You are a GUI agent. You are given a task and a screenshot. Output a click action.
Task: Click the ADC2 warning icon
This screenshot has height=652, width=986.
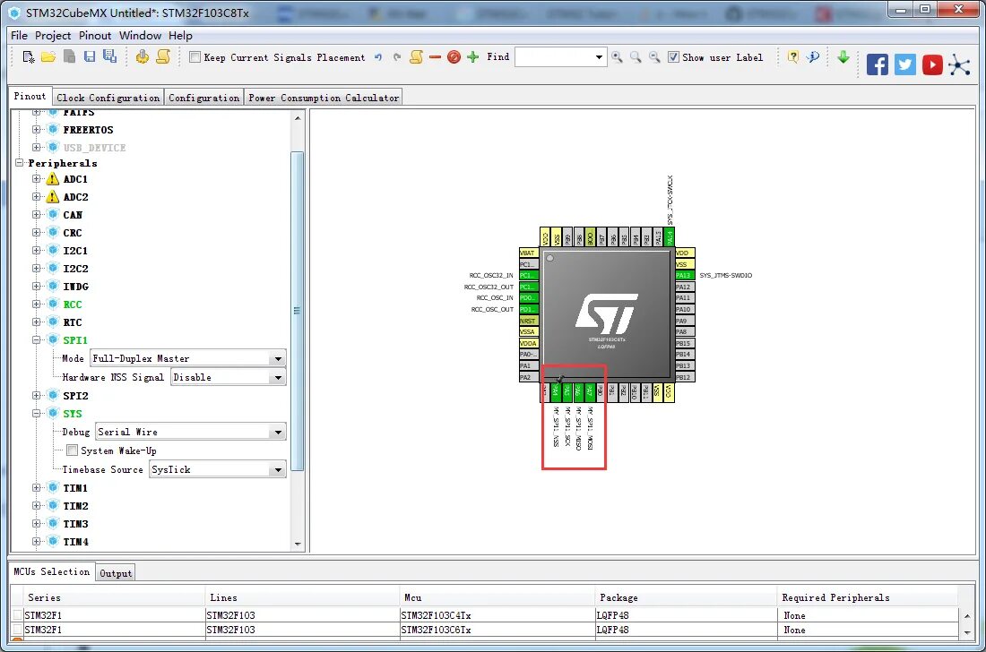53,197
